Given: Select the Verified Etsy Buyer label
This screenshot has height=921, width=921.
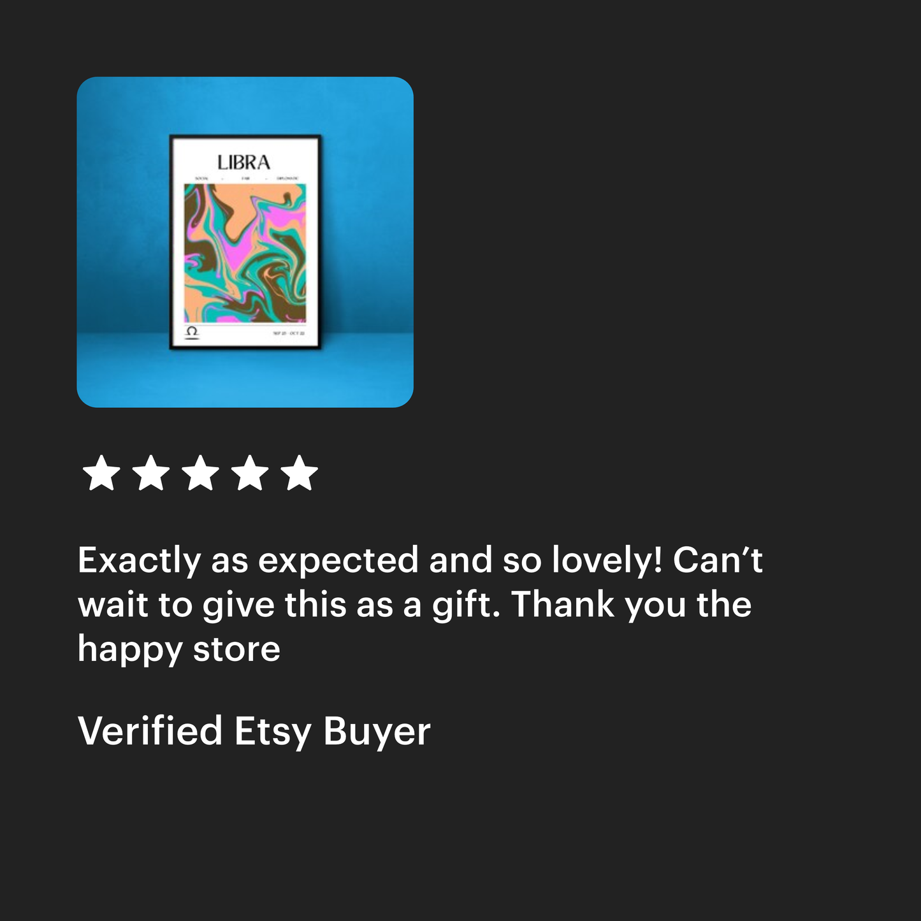Looking at the screenshot, I should 254,731.
